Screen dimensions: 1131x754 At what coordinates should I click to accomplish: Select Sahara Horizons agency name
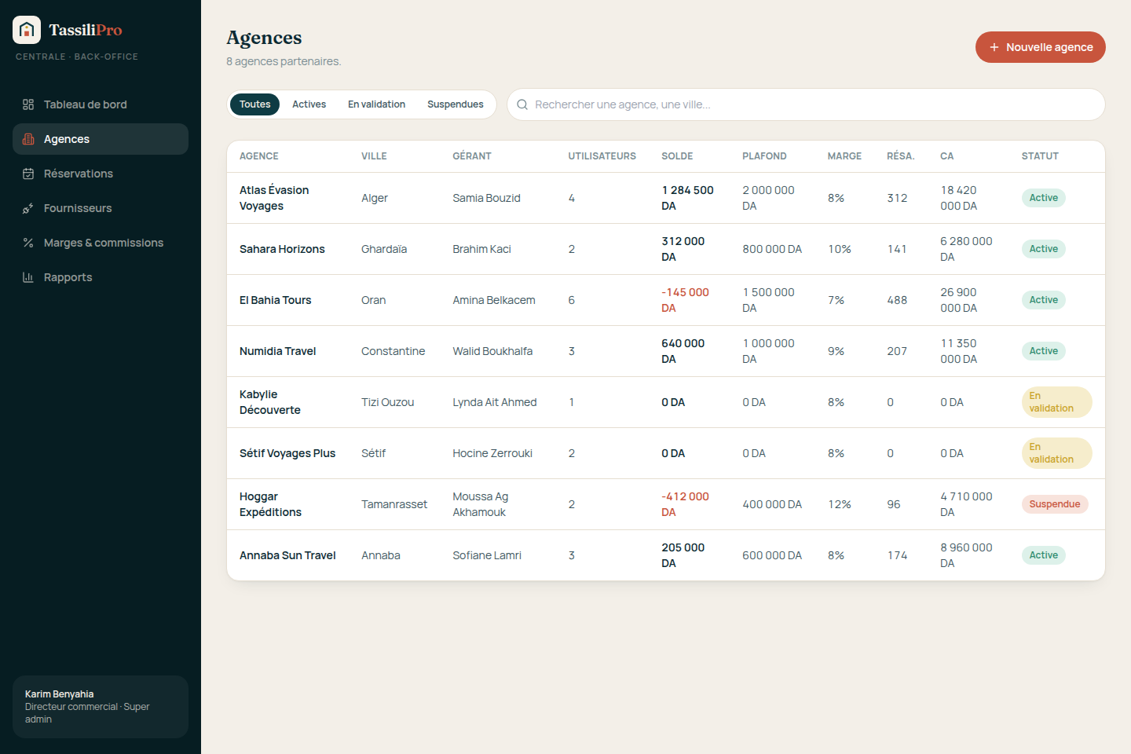point(282,249)
